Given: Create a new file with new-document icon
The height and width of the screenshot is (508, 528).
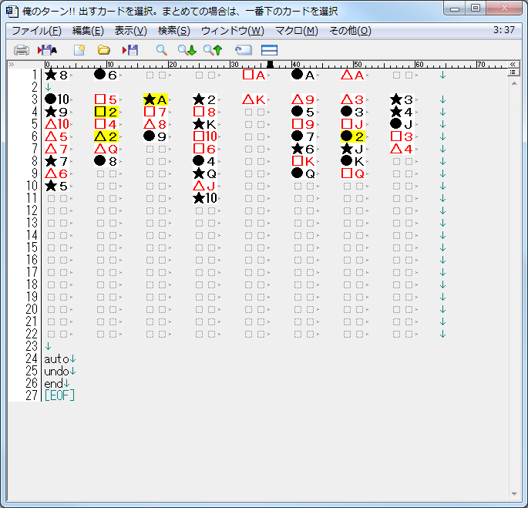Looking at the screenshot, I should click(79, 50).
